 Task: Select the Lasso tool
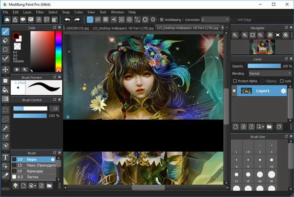click(5, 119)
